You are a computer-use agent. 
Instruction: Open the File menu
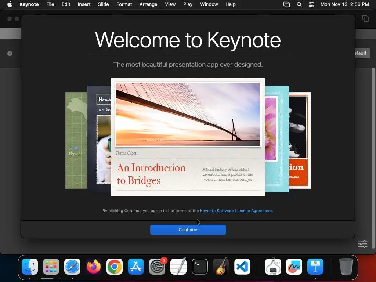tap(50, 4)
